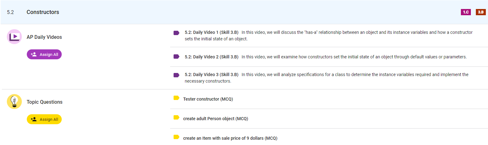The image size is (488, 145).
Task: Collapse the 5.2 Constructors topic header
Action: click(x=43, y=12)
